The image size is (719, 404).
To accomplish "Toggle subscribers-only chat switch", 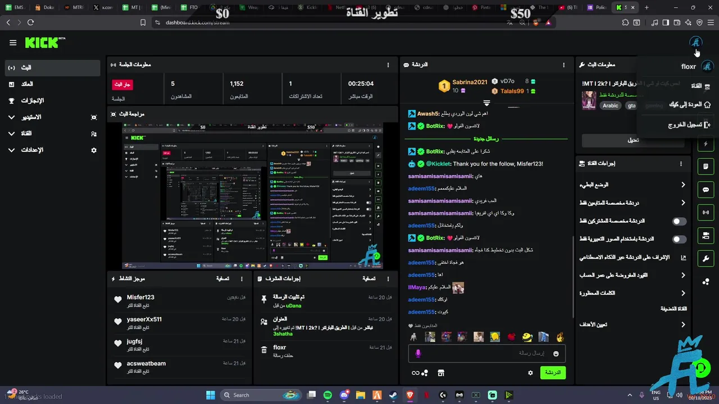I will tap(680, 221).
